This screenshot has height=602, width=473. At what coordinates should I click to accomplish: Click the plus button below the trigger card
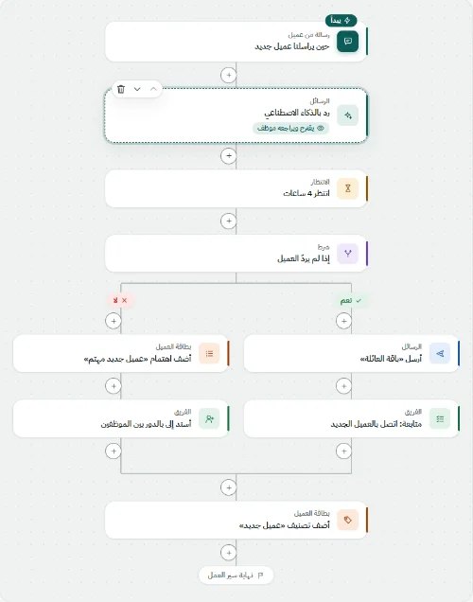coord(229,76)
